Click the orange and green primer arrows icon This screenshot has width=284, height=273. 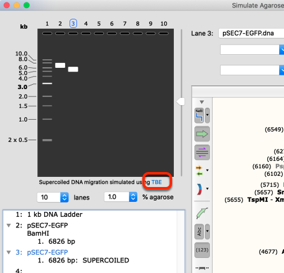pos(199,171)
